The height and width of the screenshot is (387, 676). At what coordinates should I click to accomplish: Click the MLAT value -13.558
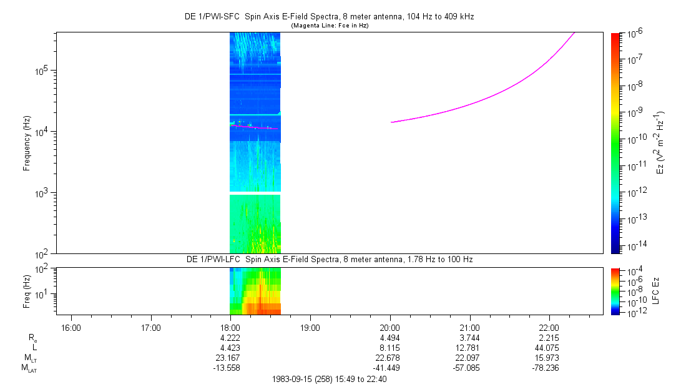[x=230, y=368]
